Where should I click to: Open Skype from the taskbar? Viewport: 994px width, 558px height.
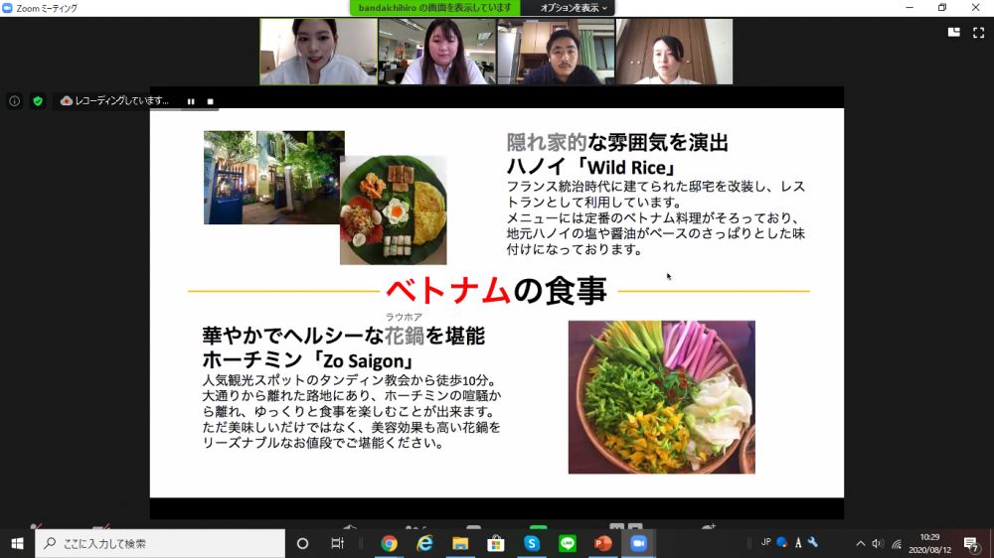[532, 543]
